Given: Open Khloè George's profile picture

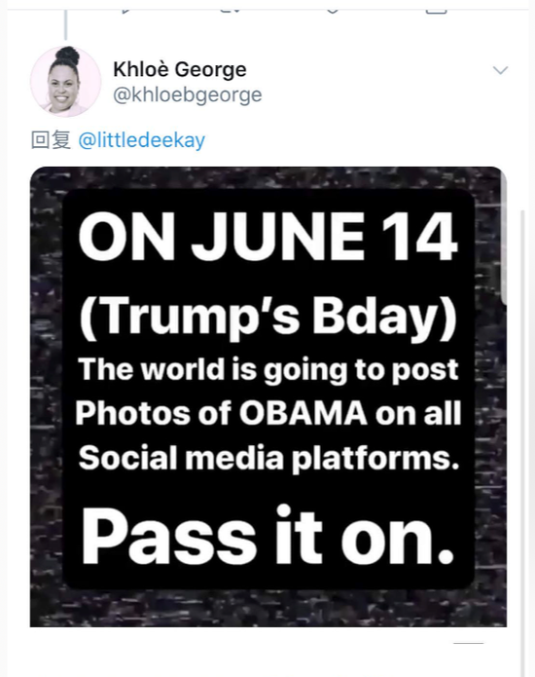Looking at the screenshot, I should click(x=65, y=81).
